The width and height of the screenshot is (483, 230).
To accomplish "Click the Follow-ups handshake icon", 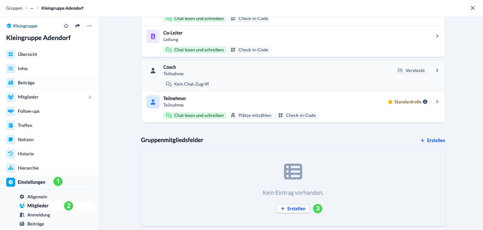I will [11, 111].
